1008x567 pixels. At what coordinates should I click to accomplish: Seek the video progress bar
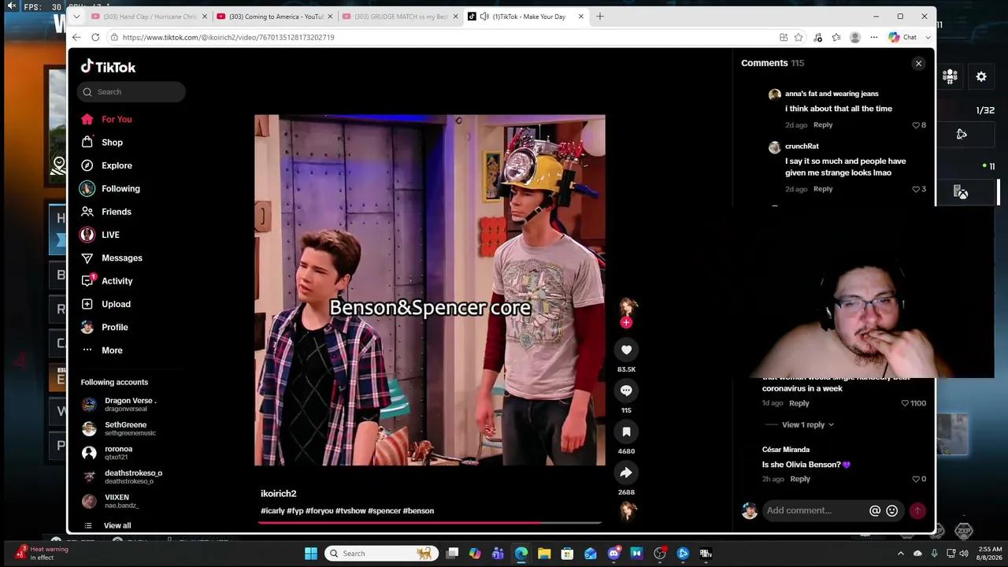(x=431, y=521)
